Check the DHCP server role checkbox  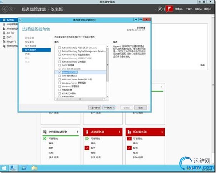(x=59, y=65)
